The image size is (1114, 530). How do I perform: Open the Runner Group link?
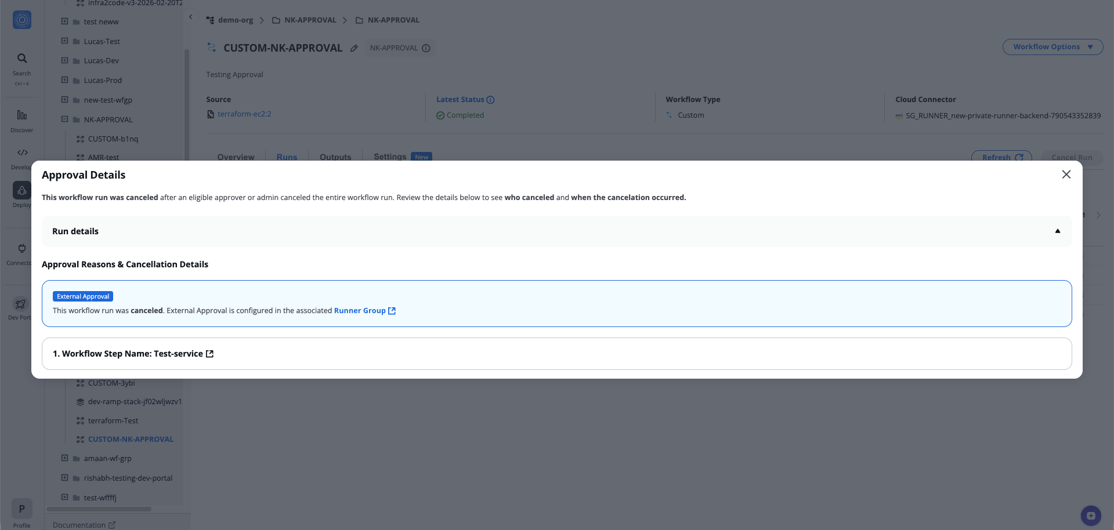click(360, 310)
